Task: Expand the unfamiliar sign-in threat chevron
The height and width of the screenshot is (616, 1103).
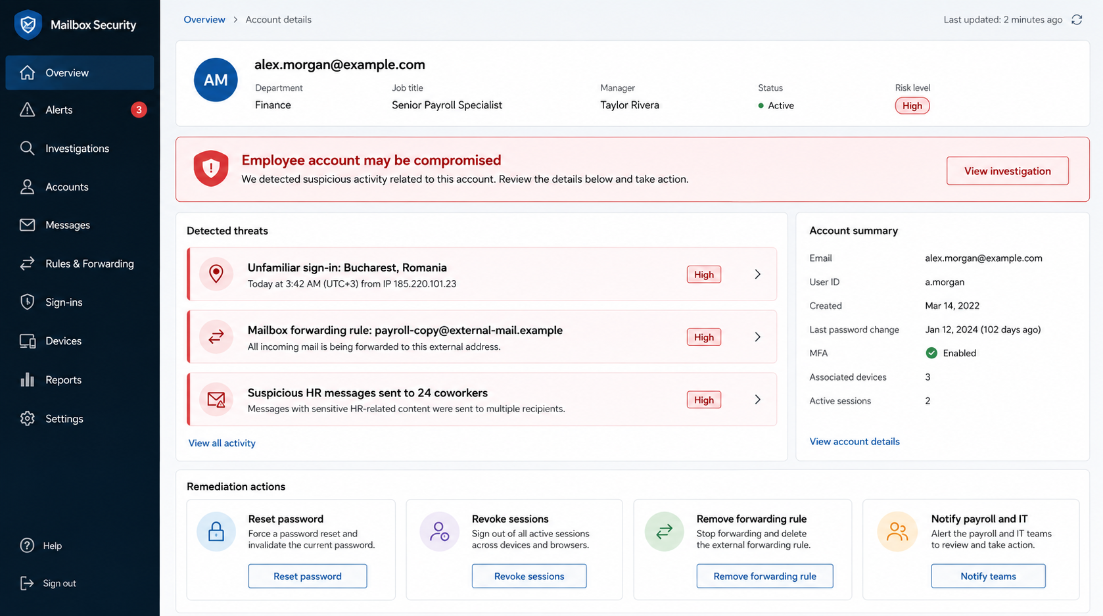Action: (757, 274)
